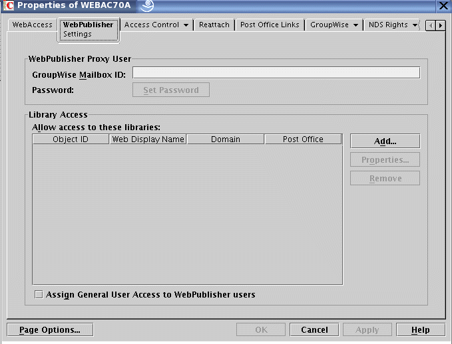Click the Apply button

[x=367, y=329]
